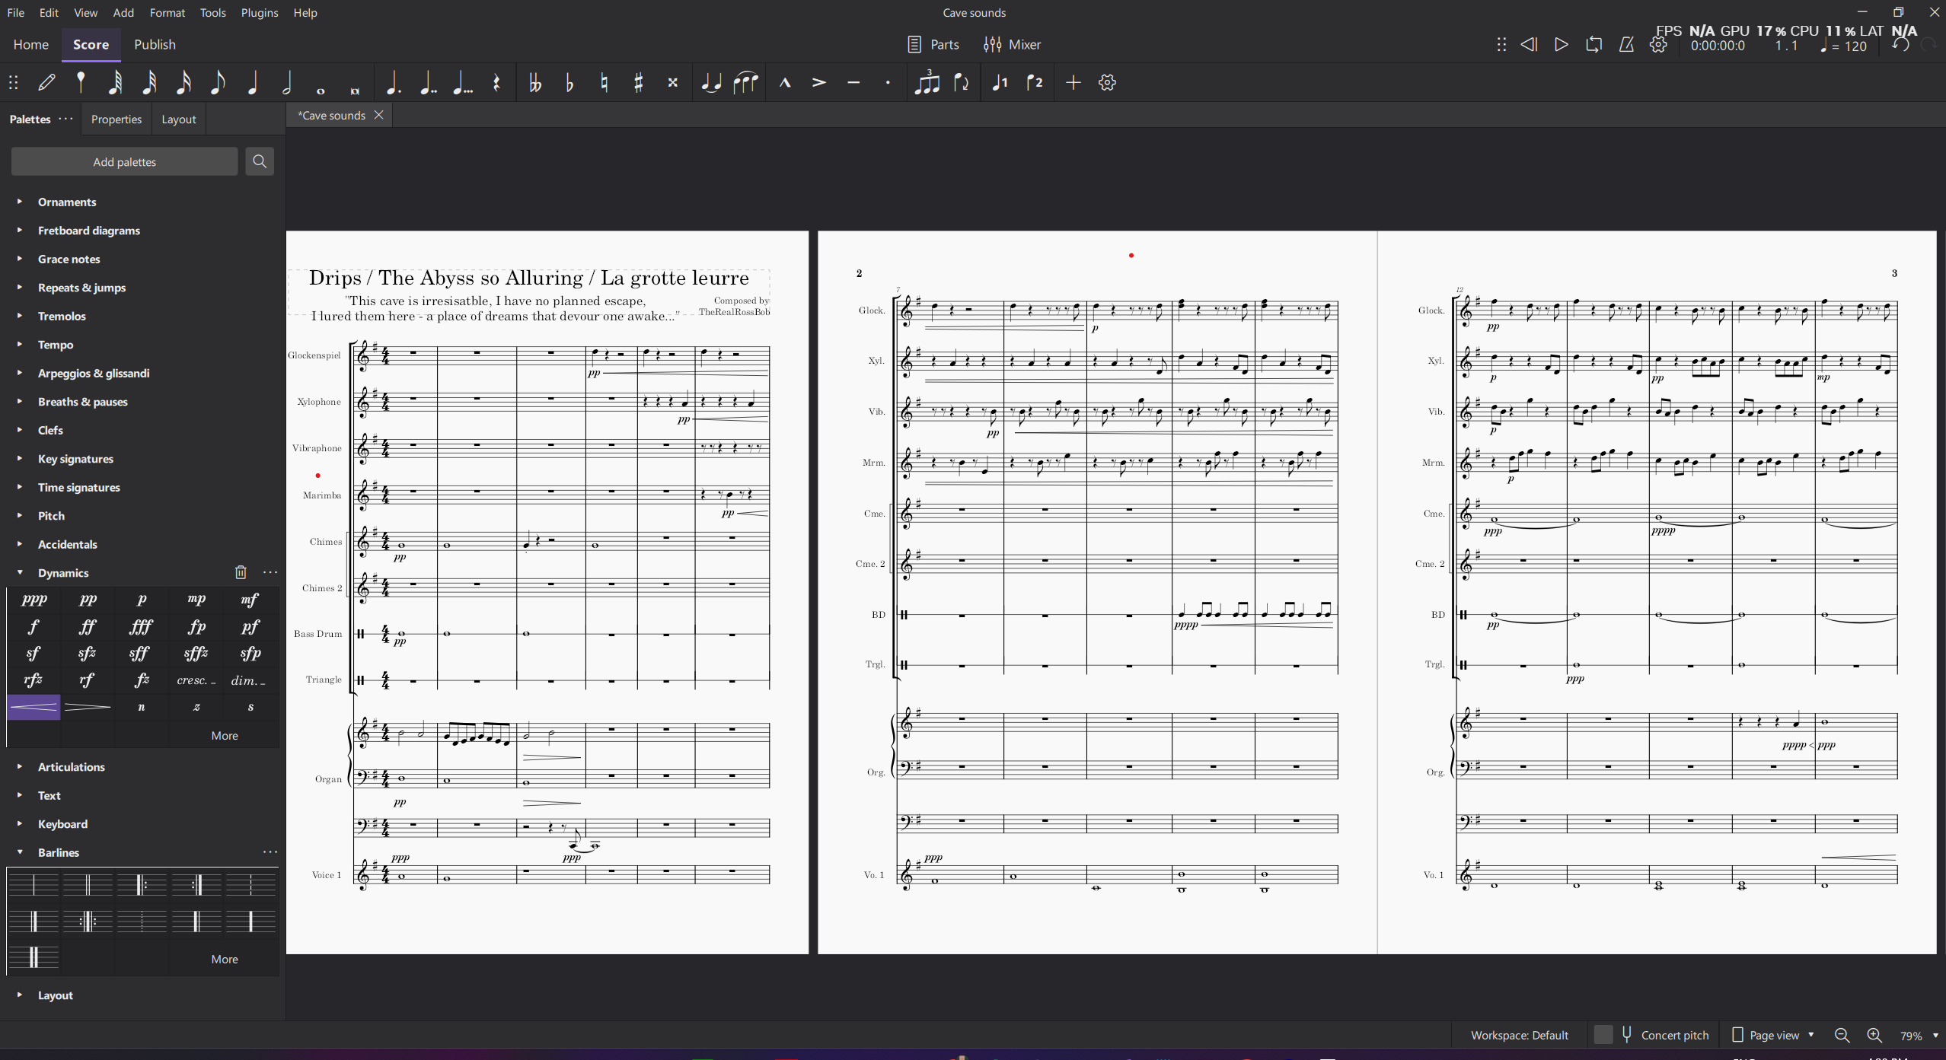Click the tuplet icon in toolbar

click(x=927, y=82)
